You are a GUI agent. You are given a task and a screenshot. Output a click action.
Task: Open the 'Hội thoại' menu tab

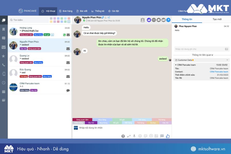[48, 11]
